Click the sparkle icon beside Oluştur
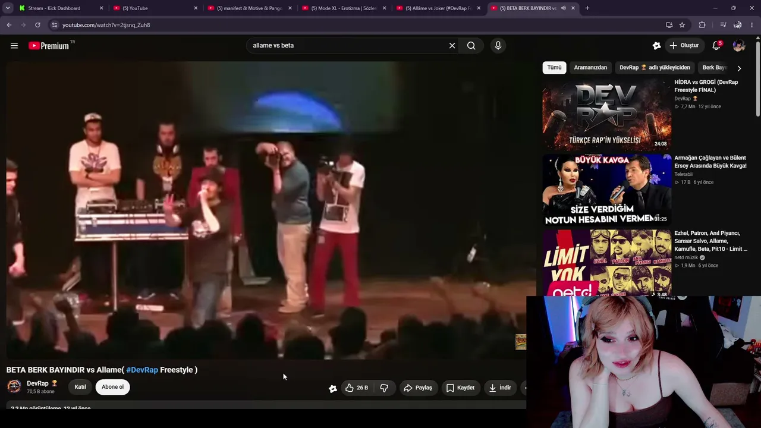The height and width of the screenshot is (428, 761). (x=656, y=46)
